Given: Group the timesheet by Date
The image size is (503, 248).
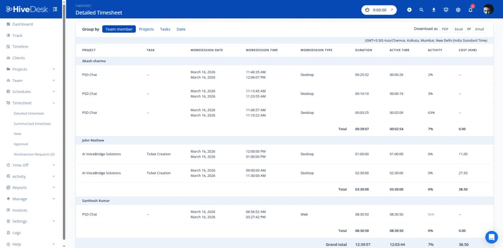Looking at the screenshot, I should tap(181, 29).
